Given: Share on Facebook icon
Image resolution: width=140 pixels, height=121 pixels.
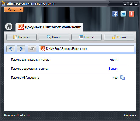Looking at the screenshot, I should point(115,14).
